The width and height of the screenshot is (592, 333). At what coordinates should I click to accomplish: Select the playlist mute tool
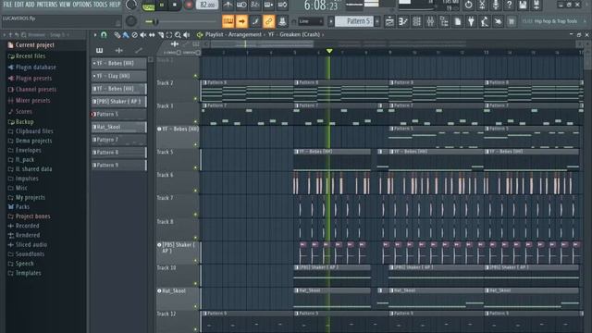tap(143, 35)
